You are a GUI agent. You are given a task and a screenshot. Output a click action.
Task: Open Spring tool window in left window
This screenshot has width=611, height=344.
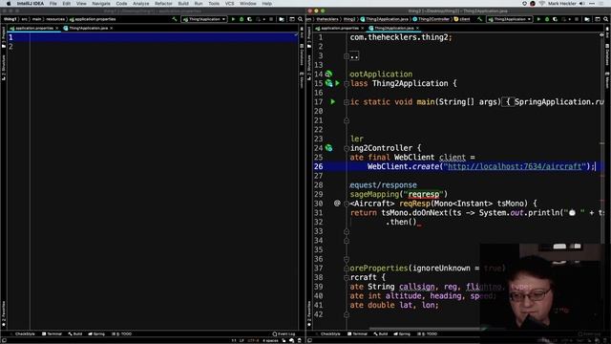coord(96,333)
